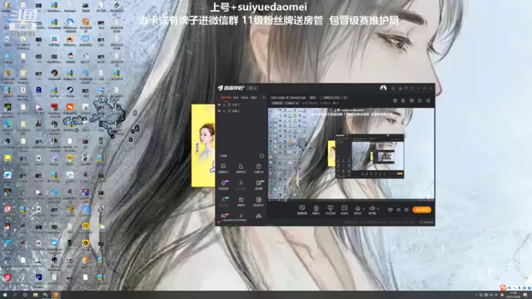Click the yellow promotional banner beside the app
The width and height of the screenshot is (532, 299).
(203, 146)
